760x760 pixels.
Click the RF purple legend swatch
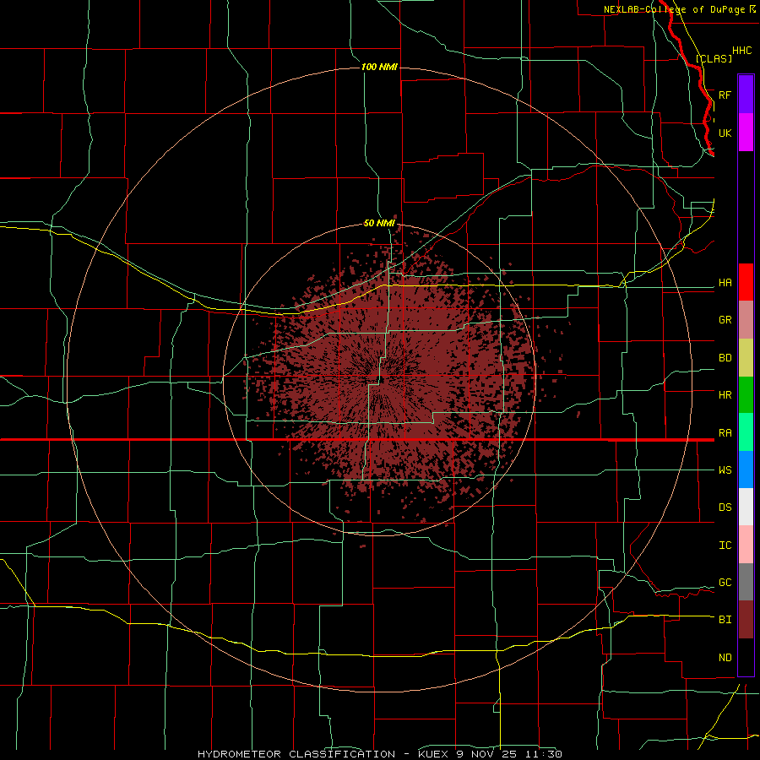746,95
